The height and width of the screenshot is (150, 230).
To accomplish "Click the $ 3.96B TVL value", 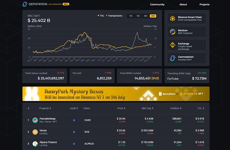I will (x=200, y=130).
